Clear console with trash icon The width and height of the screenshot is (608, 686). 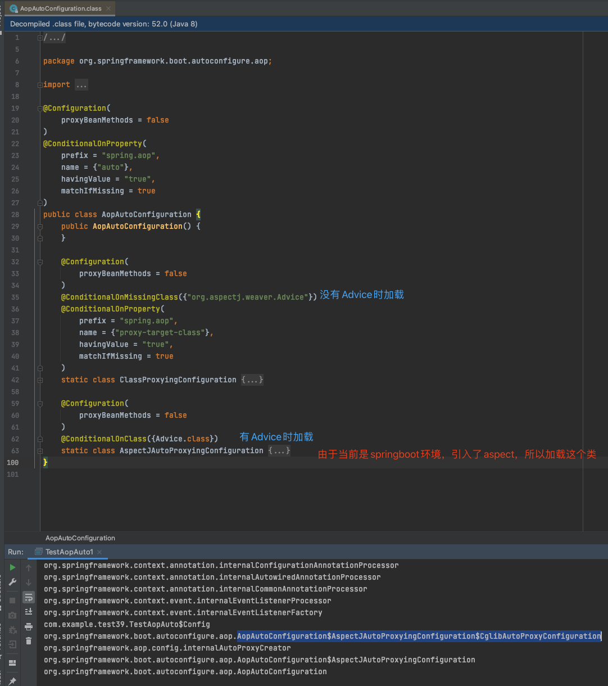[x=29, y=641]
